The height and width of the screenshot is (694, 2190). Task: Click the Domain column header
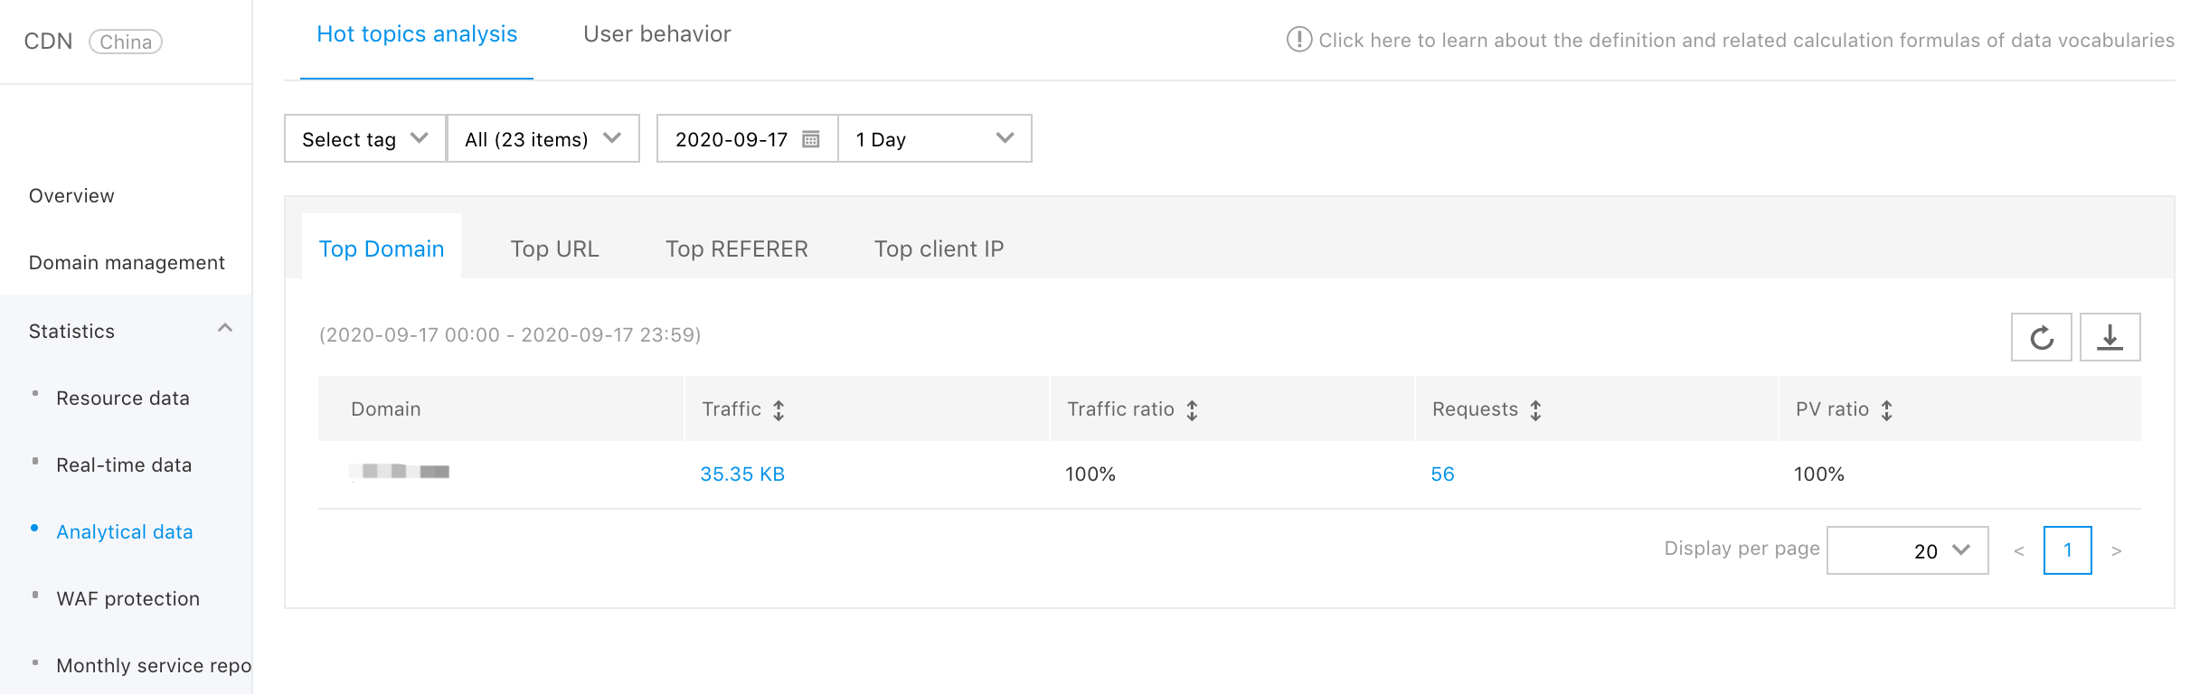click(386, 409)
